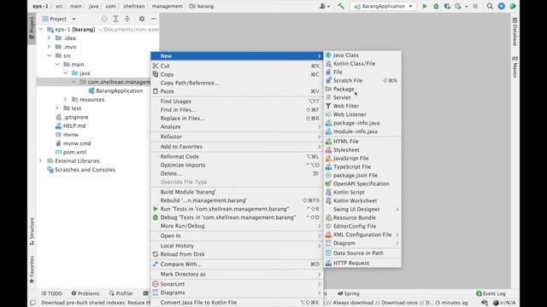547x307 pixels.
Task: Open Refactor submenu in context menu
Action: 237,136
